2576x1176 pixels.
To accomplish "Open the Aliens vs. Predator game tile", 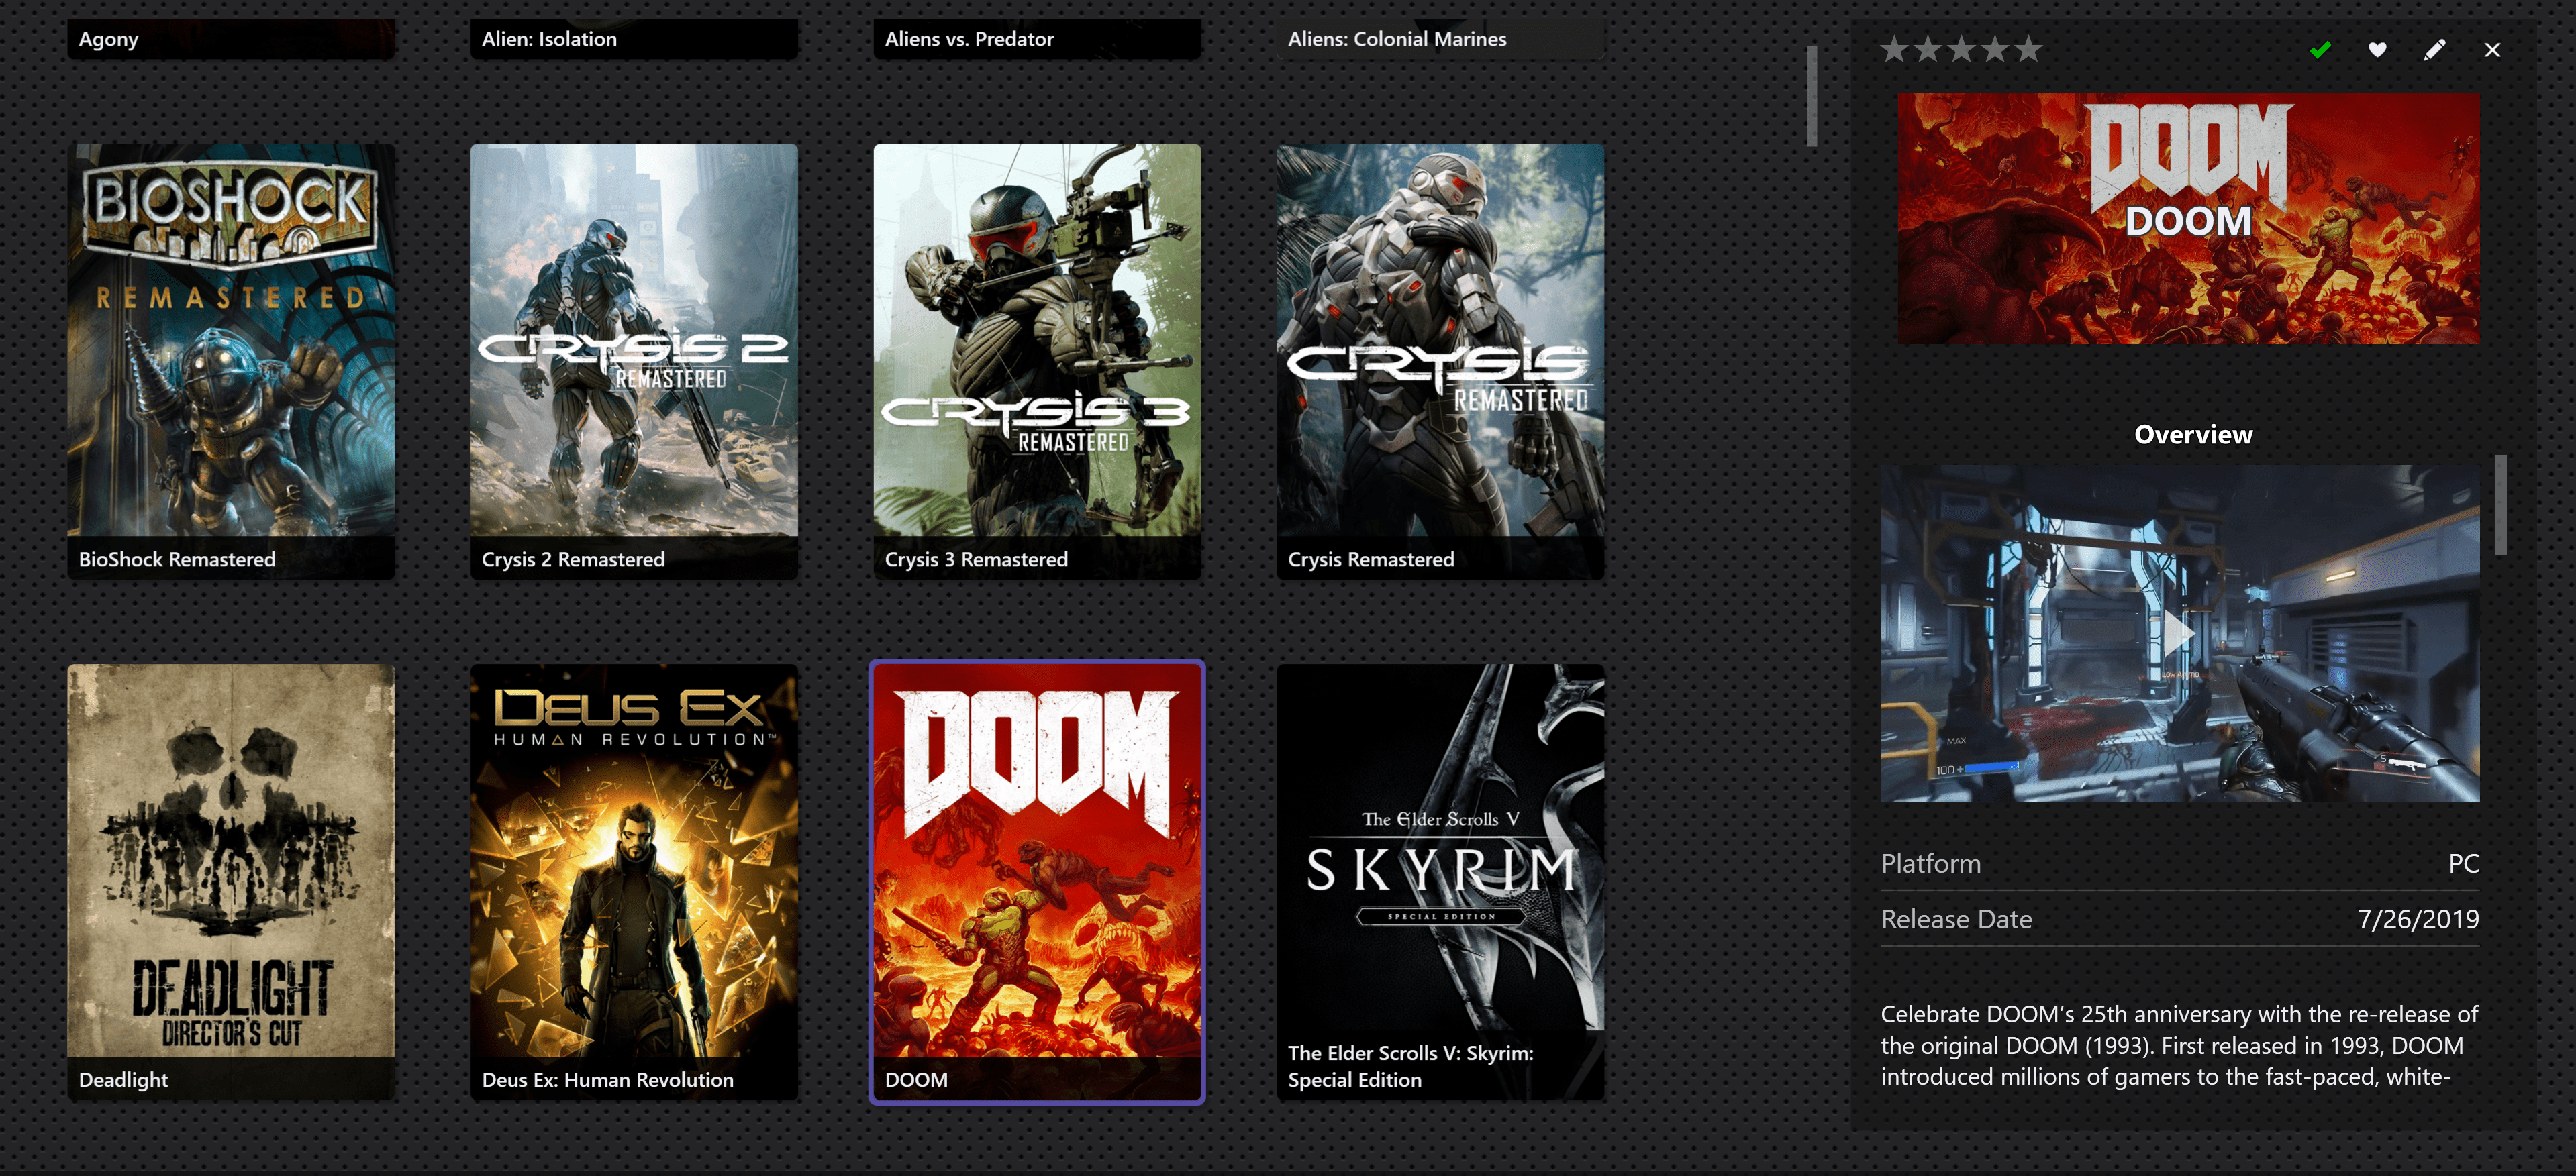I will [1037, 39].
